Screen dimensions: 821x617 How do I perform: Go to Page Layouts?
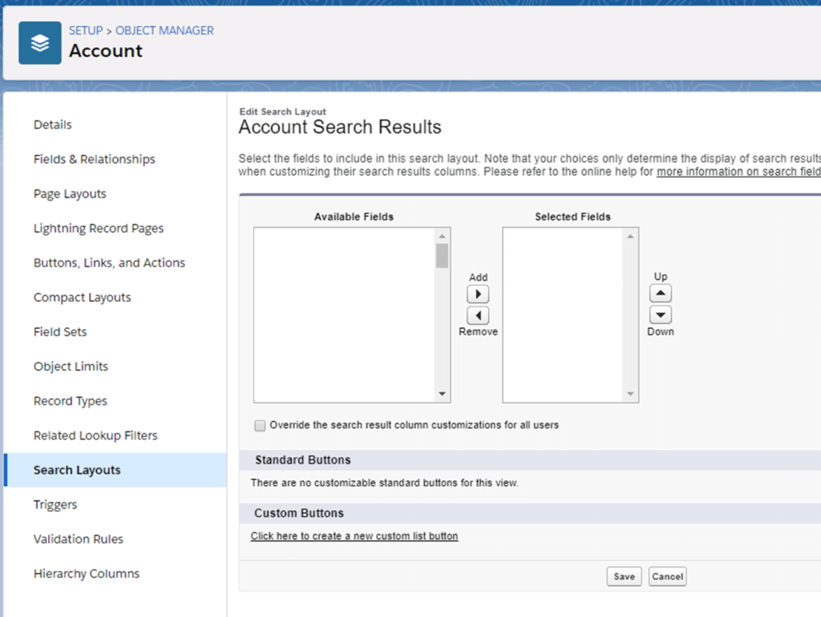(x=70, y=194)
